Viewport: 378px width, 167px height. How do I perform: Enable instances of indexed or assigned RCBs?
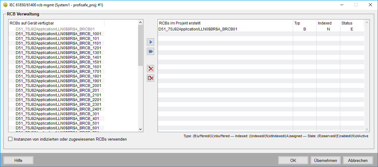click(x=10, y=139)
